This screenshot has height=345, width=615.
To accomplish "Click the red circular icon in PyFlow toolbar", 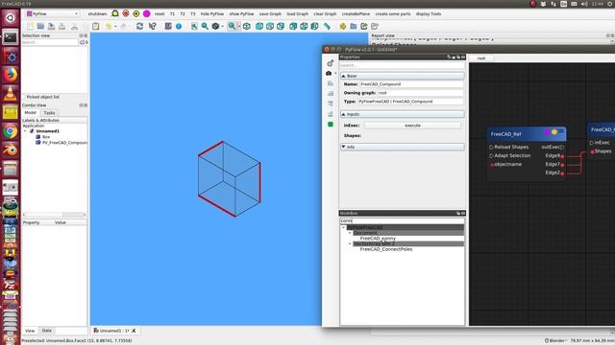I will pos(126,13).
